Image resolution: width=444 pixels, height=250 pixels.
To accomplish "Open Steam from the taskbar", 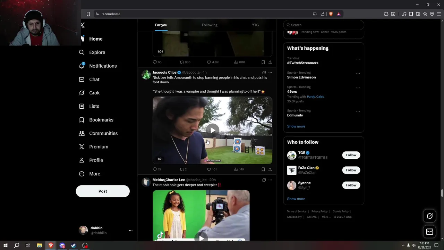I will (74, 245).
